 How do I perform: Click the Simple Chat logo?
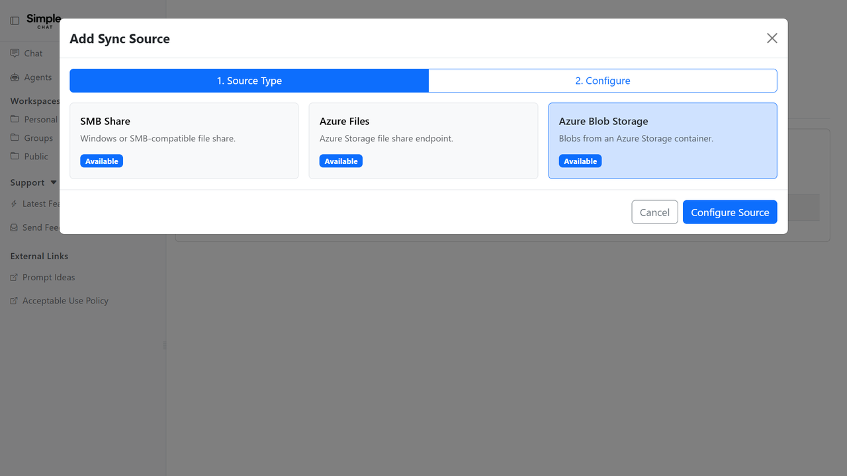coord(44,21)
